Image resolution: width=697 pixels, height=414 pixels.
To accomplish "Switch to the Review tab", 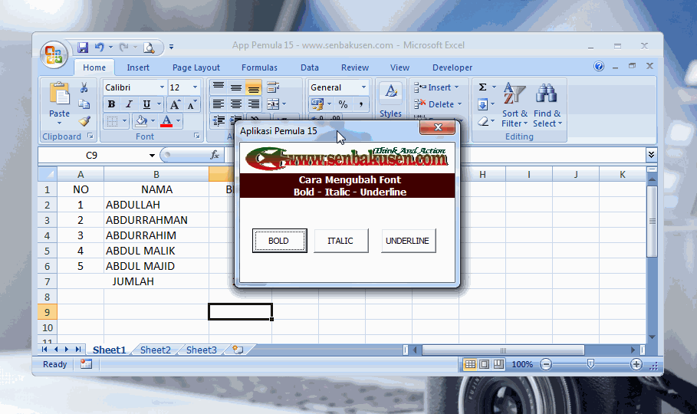I will tap(355, 67).
